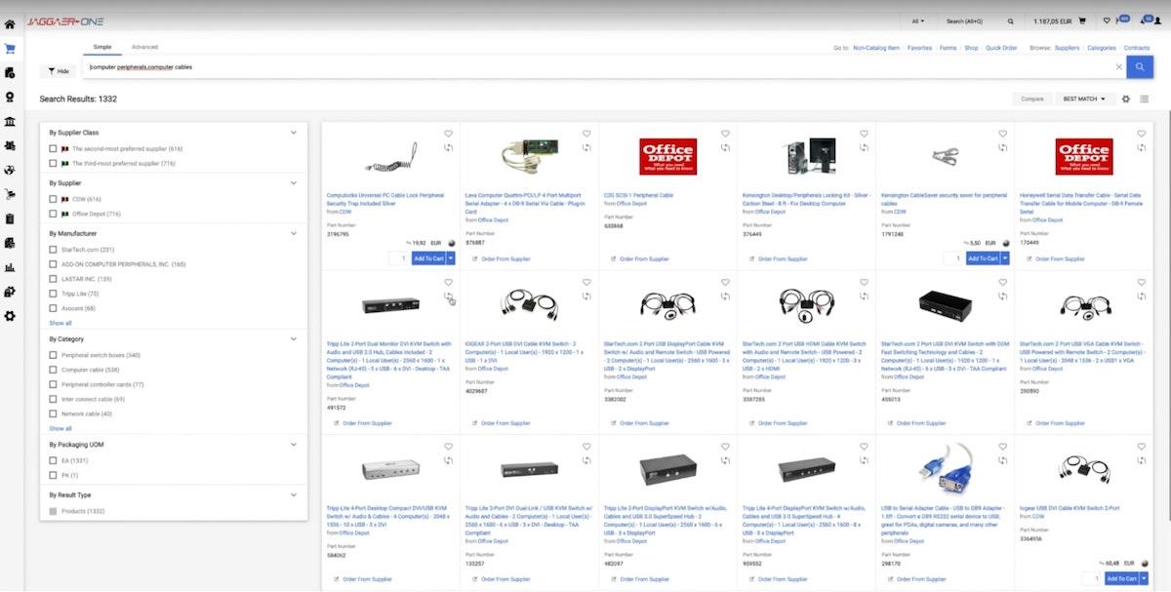
Task: Click the main product search text field
Action: (x=585, y=67)
